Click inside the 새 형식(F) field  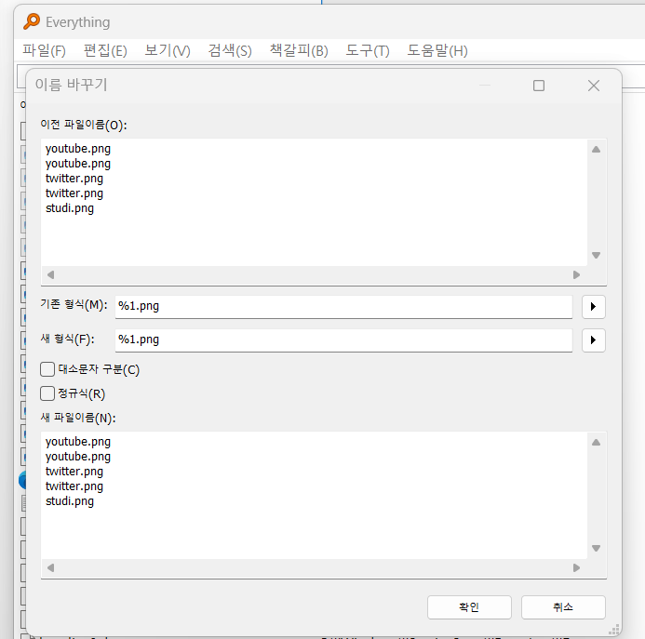[x=343, y=340]
